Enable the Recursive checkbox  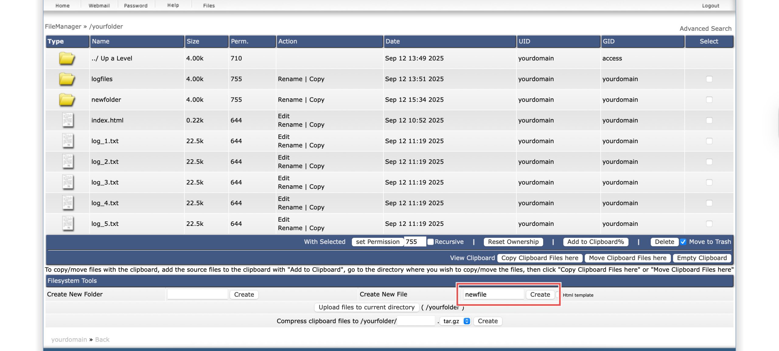[430, 242]
